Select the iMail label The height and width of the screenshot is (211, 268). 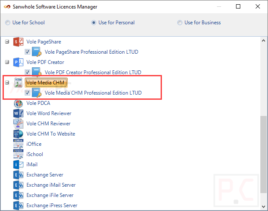point(32,165)
